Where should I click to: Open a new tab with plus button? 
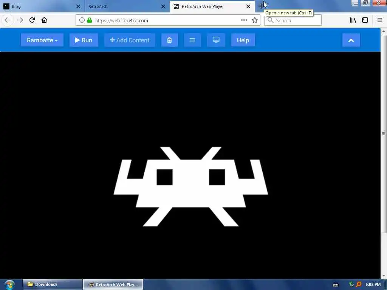coord(261,6)
